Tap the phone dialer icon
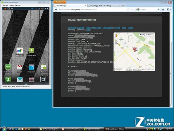Viewport: 174px width, 131px height. pyautogui.click(x=8, y=80)
